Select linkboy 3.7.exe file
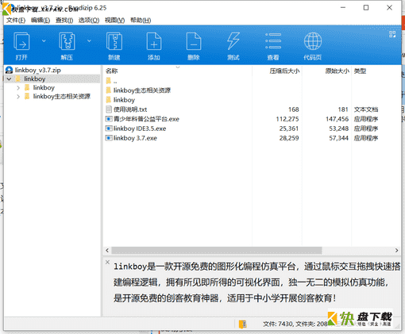The width and height of the screenshot is (405, 334). coord(135,138)
